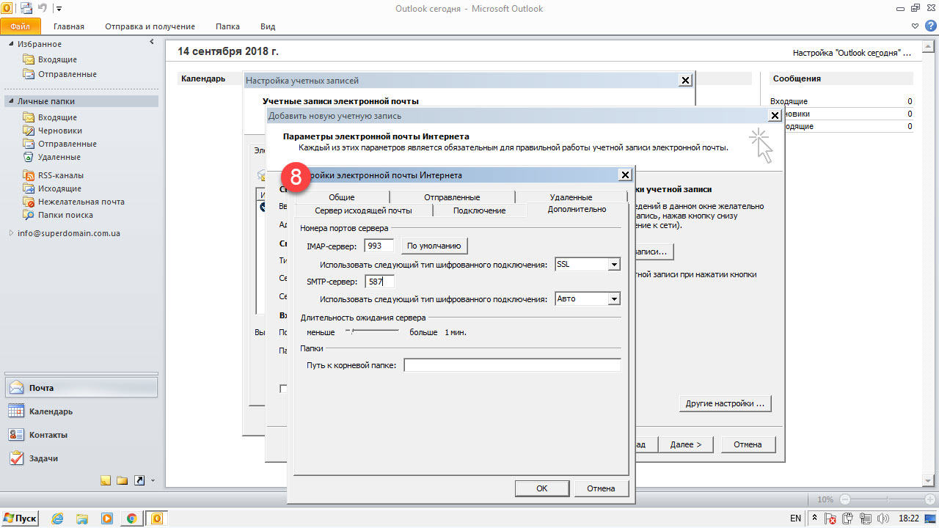Open Windows Explorer from the taskbar
939x528 pixels.
coord(82,518)
